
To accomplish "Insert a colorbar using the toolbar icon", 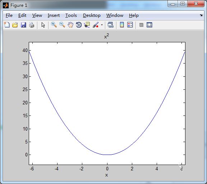I will click(x=122, y=25).
